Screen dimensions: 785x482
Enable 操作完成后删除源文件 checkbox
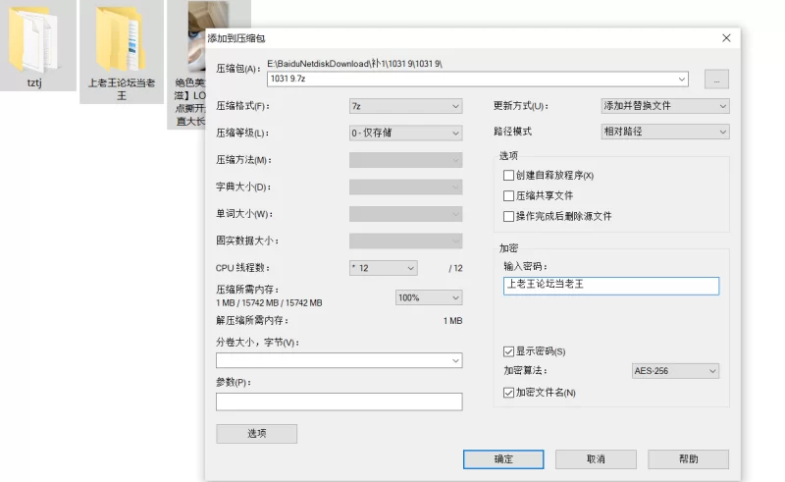pos(508,216)
